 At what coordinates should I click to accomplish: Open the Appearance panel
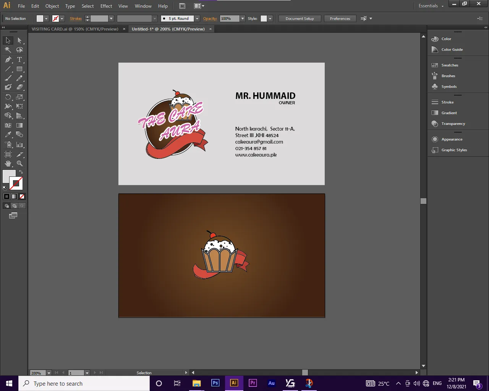click(452, 139)
